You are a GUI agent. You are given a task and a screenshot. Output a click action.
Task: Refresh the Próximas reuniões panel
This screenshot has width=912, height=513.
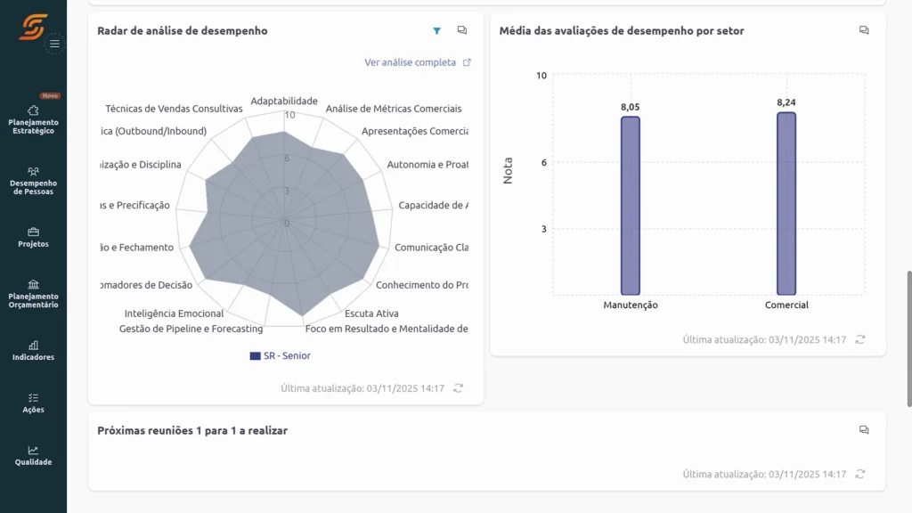point(859,475)
